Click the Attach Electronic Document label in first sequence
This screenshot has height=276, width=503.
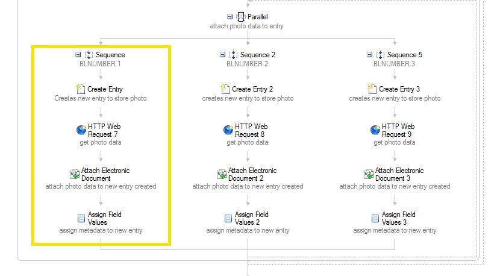[x=105, y=174]
